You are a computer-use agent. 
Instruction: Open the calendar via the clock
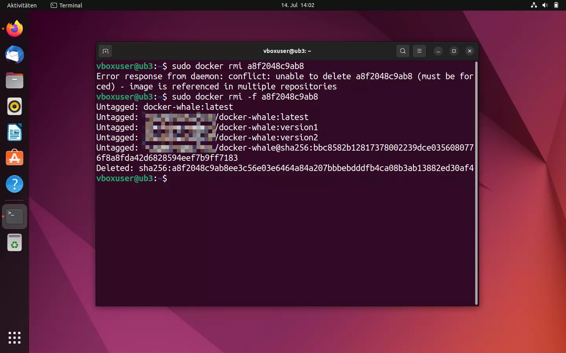click(x=298, y=5)
